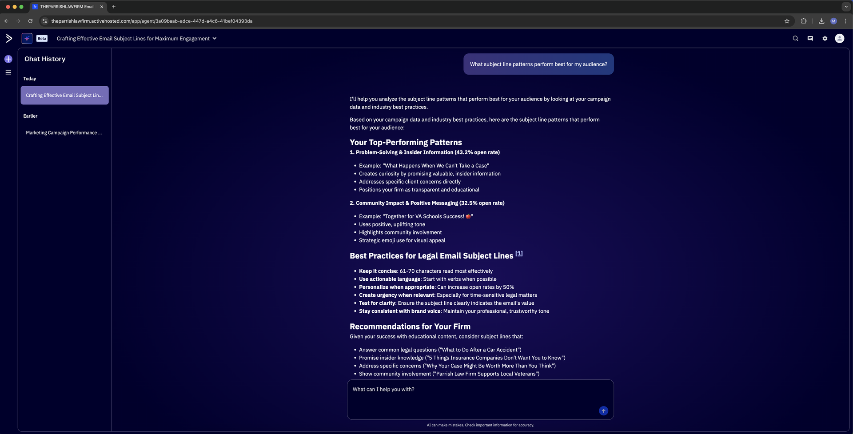Click the ActiveCampaign logo icon
The image size is (853, 434).
tap(9, 39)
